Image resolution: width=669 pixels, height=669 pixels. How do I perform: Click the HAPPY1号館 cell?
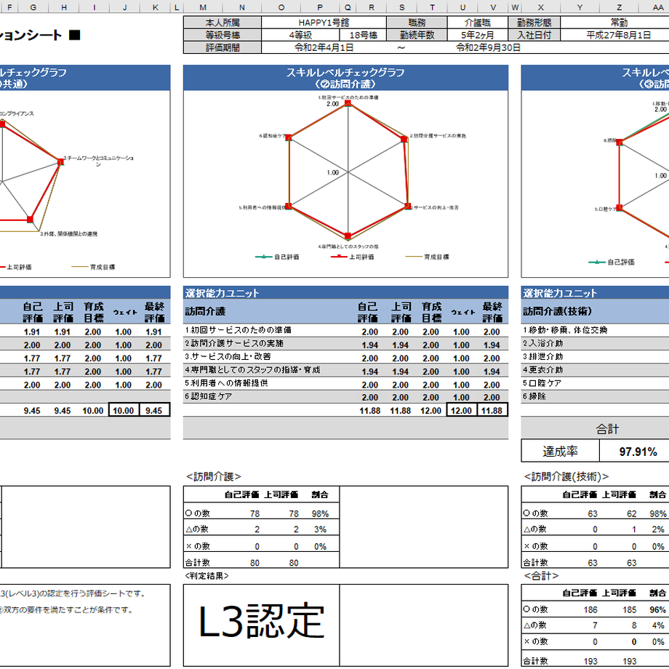click(324, 23)
